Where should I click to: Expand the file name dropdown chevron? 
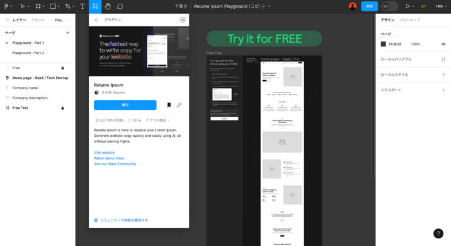pyautogui.click(x=269, y=6)
